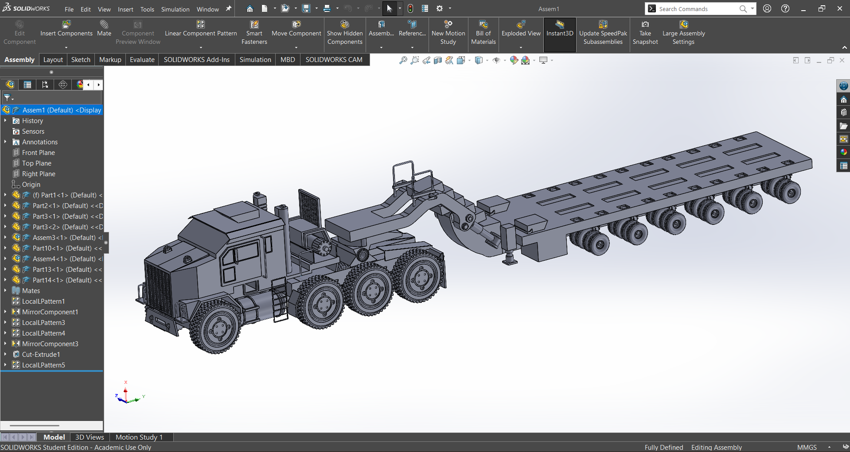Viewport: 850px width, 452px height.
Task: Click the Take Snapshot icon
Action: point(645,25)
